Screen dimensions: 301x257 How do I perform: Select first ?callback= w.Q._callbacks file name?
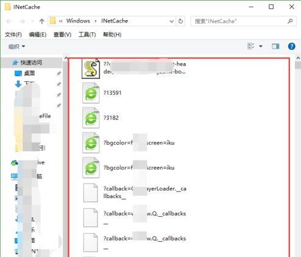pos(144,218)
